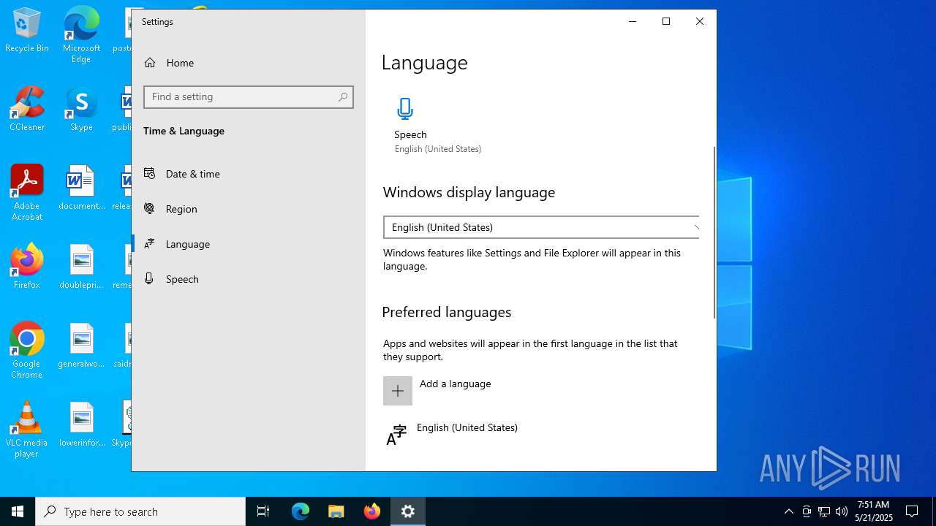Select the Microsoft Edge desktop shortcut

pos(81,35)
